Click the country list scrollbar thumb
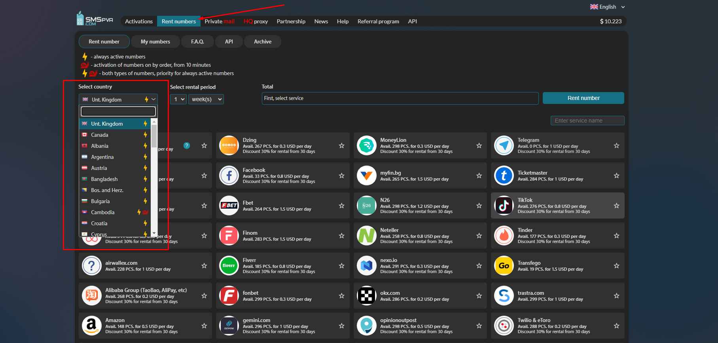 154,136
